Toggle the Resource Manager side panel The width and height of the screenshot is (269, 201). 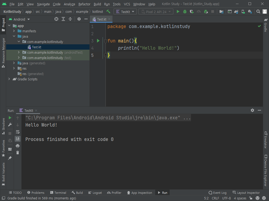click(x=3, y=53)
